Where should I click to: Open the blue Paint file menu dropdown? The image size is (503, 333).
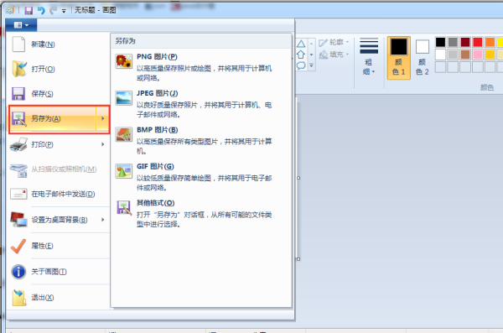[x=22, y=25]
